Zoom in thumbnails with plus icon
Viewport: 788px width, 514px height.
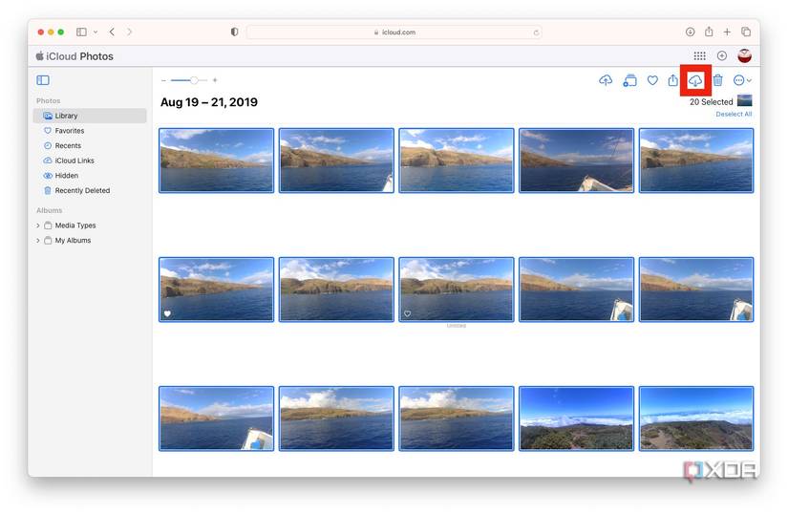tap(215, 80)
